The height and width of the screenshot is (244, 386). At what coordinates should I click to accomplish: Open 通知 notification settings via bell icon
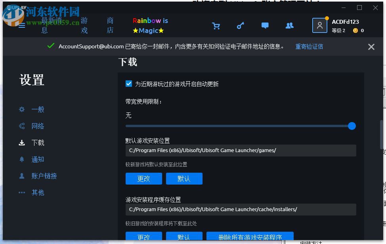[x=21, y=159]
